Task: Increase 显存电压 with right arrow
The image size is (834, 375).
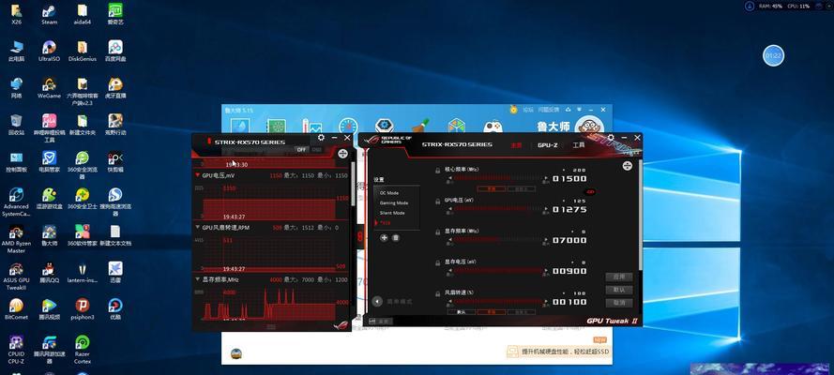Action: point(546,270)
